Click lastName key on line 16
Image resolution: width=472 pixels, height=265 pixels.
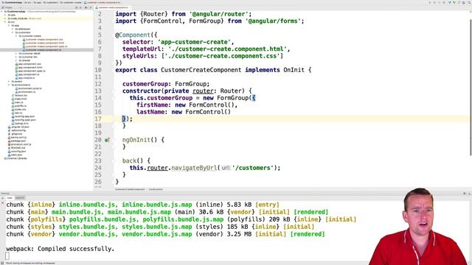(150, 112)
